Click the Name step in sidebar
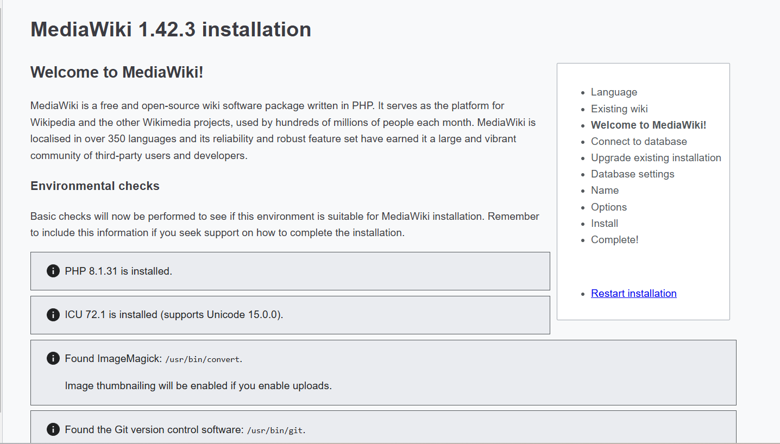The image size is (780, 444). coord(605,190)
